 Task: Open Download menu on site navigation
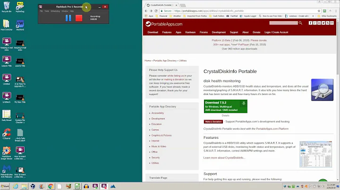coord(153,32)
